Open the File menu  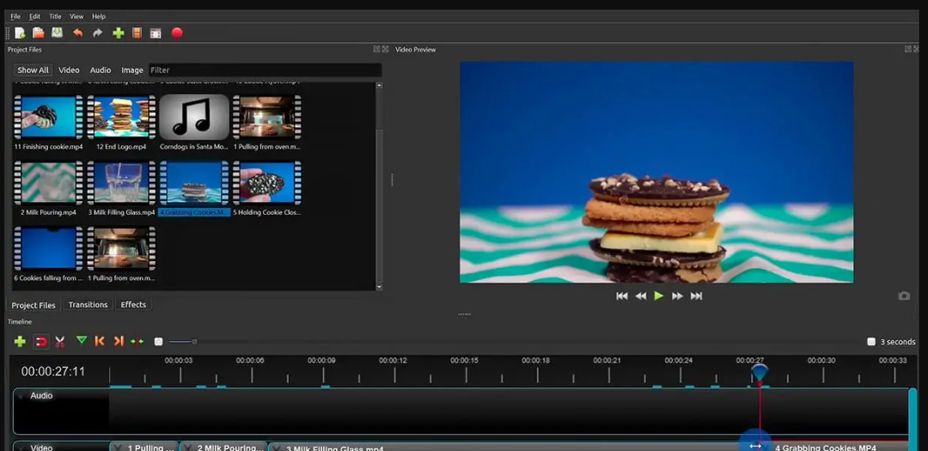[15, 16]
